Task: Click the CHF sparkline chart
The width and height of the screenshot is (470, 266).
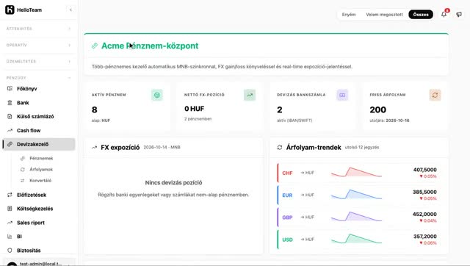Action: [x=356, y=172]
